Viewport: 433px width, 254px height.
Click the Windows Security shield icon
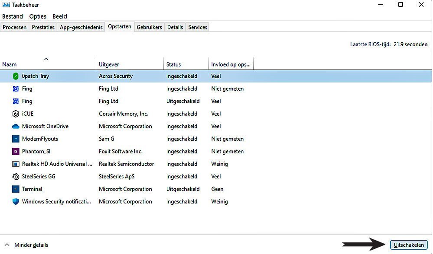tap(16, 201)
